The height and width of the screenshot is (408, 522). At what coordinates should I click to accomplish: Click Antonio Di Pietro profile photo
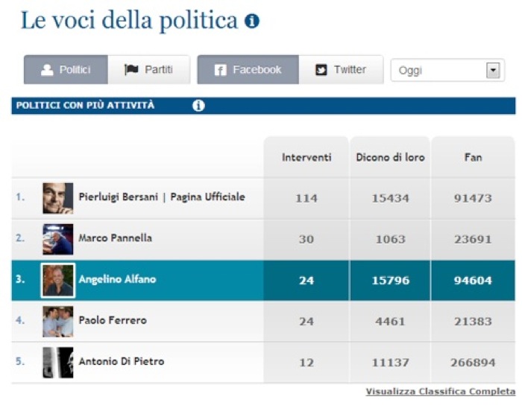[x=57, y=362]
